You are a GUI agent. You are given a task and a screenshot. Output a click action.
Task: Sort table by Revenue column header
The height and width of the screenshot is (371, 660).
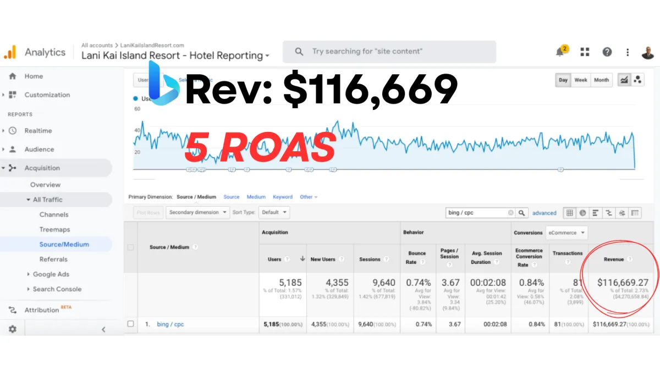(x=614, y=259)
